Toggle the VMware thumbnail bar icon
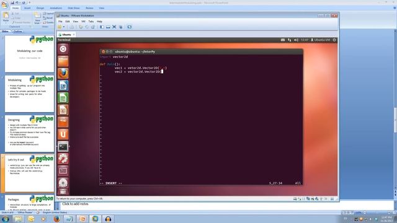397x223 pixels. [108, 27]
